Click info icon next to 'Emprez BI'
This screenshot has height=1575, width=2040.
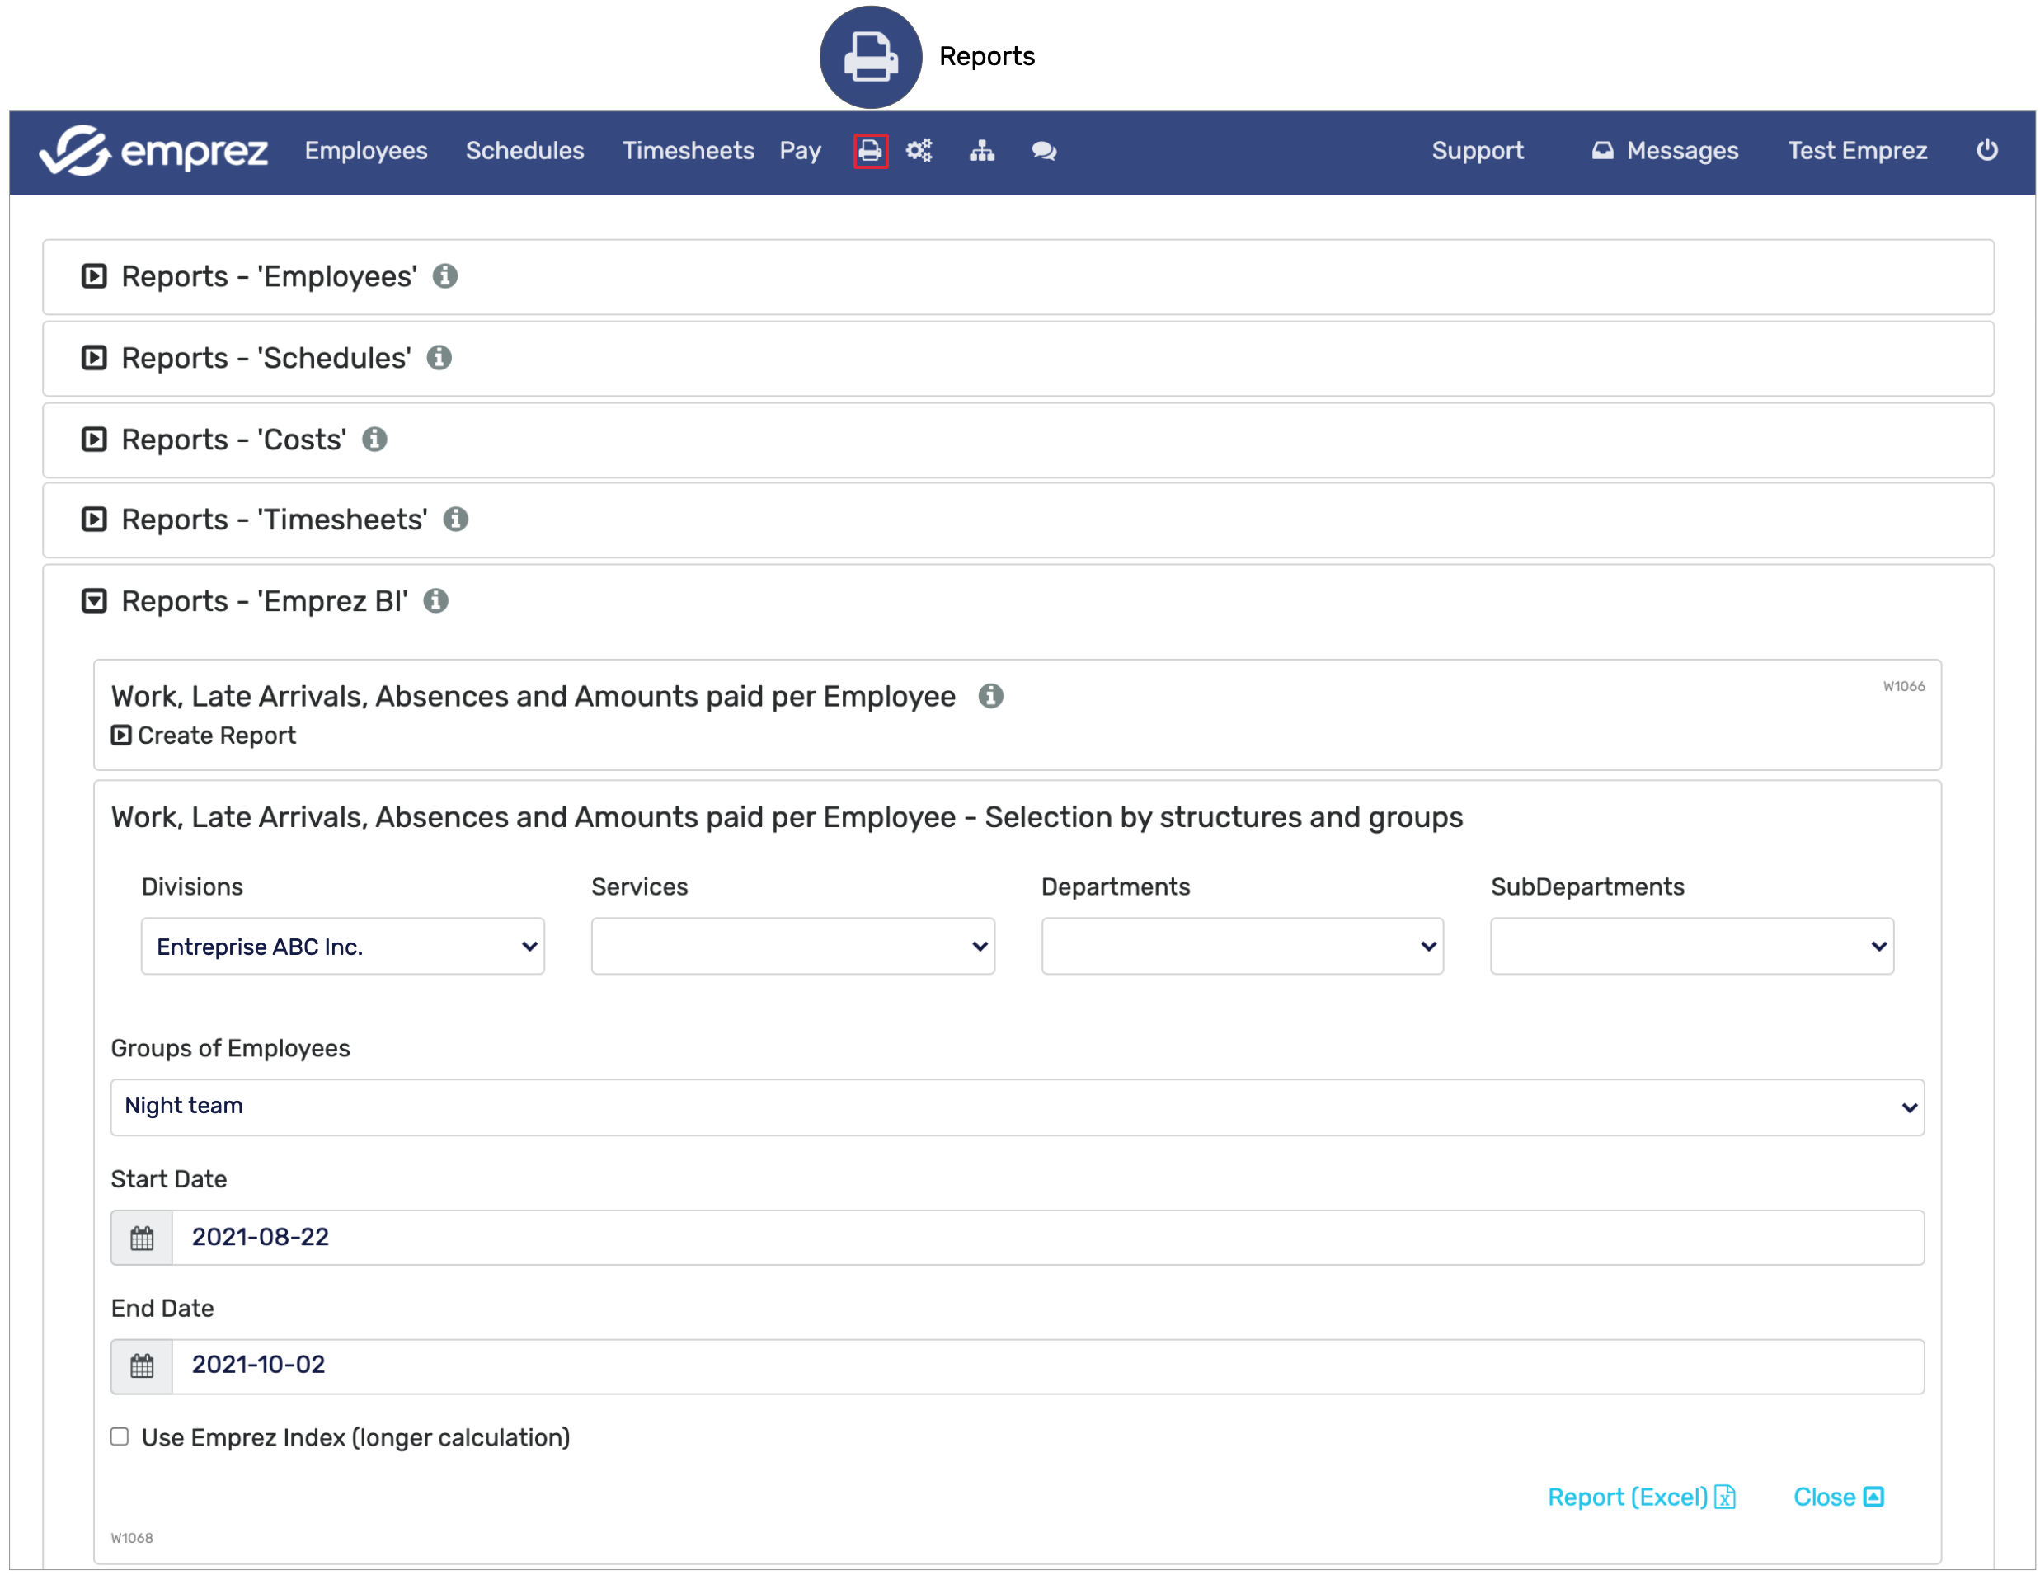pos(435,600)
